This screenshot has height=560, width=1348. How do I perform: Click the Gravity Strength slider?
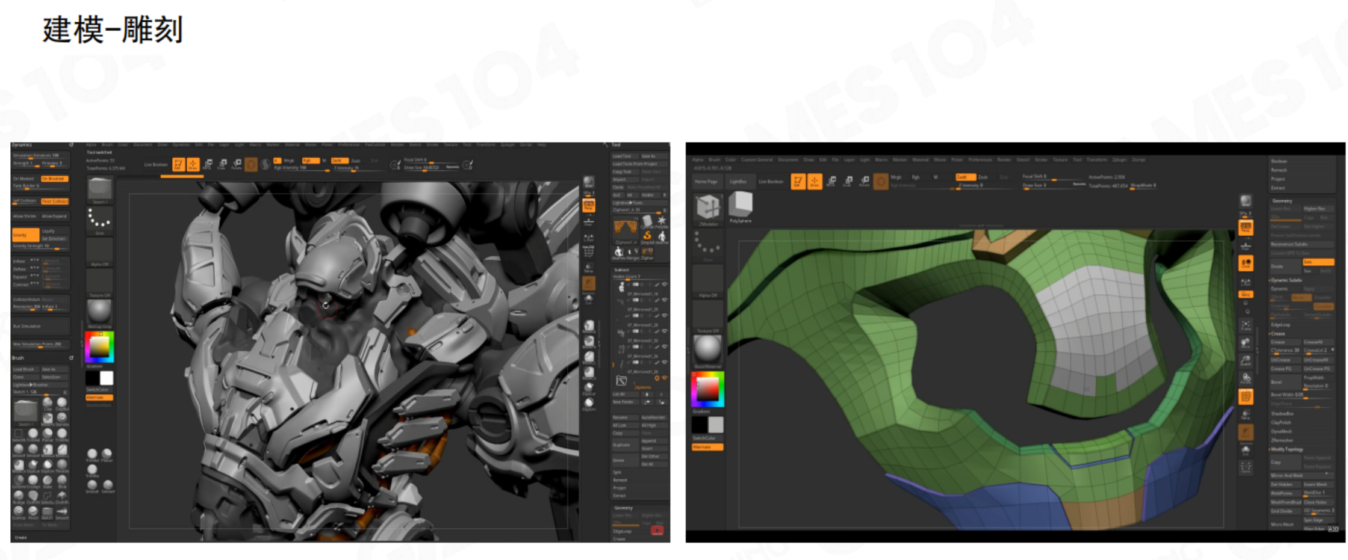click(x=40, y=246)
